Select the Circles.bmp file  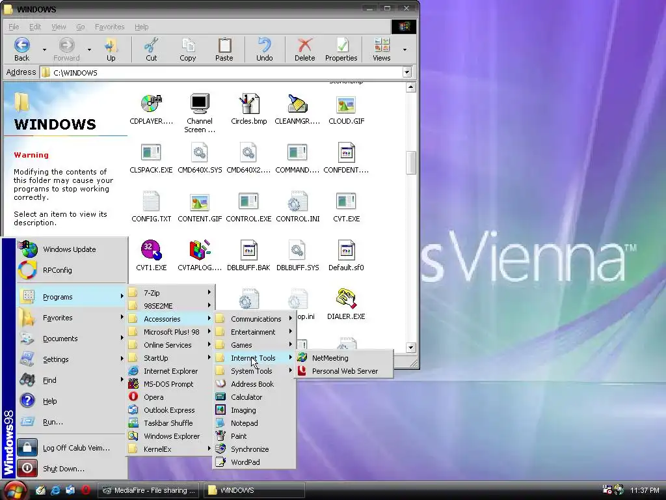[249, 109]
